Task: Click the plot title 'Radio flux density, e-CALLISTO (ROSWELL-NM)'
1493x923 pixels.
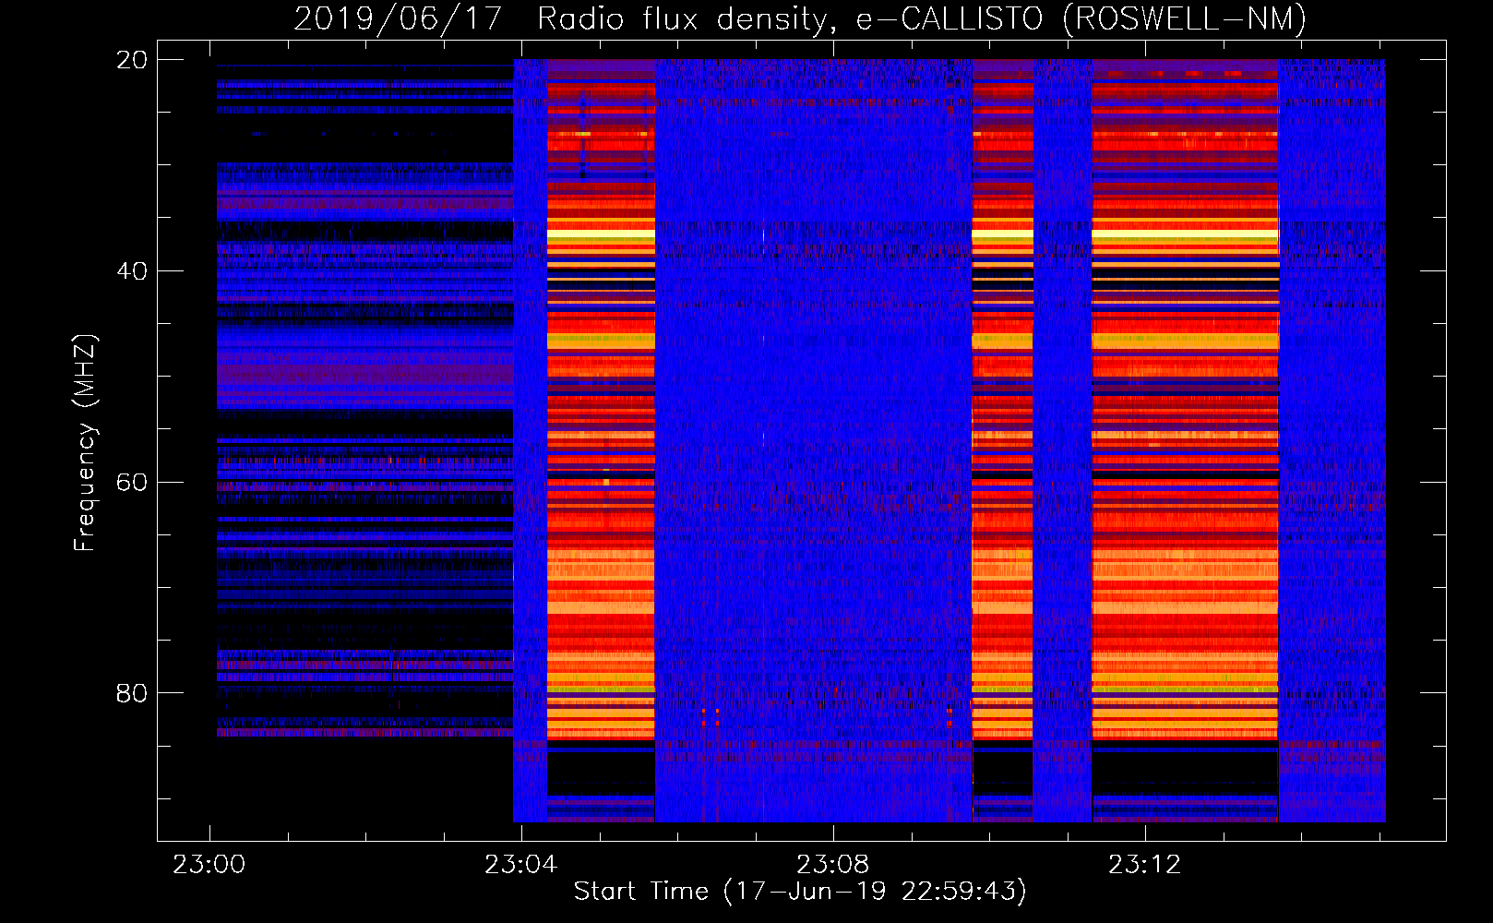Action: click(x=922, y=19)
